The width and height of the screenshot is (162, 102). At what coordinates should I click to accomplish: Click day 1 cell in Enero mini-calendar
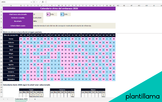coord(31,95)
